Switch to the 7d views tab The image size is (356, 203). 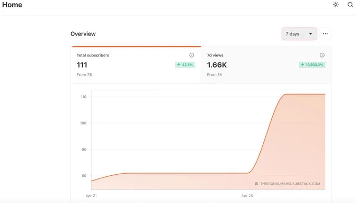pos(266,65)
